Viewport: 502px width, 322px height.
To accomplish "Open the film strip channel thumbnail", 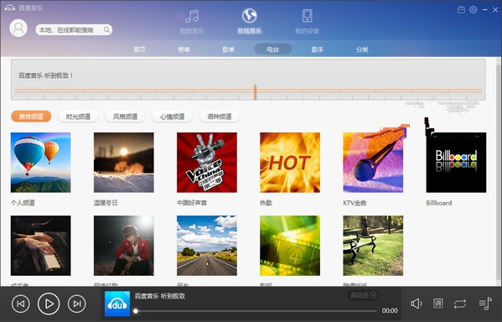I will (x=290, y=246).
